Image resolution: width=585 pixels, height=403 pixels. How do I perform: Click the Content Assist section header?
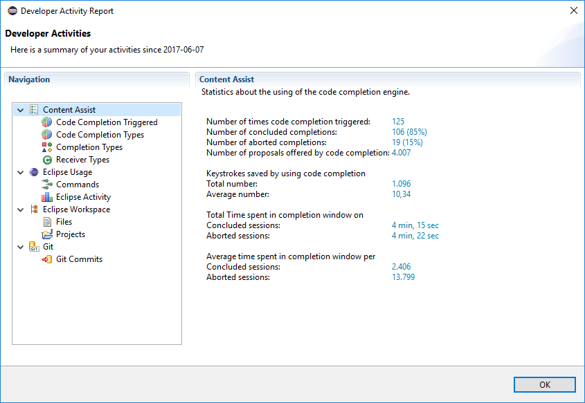coord(226,79)
